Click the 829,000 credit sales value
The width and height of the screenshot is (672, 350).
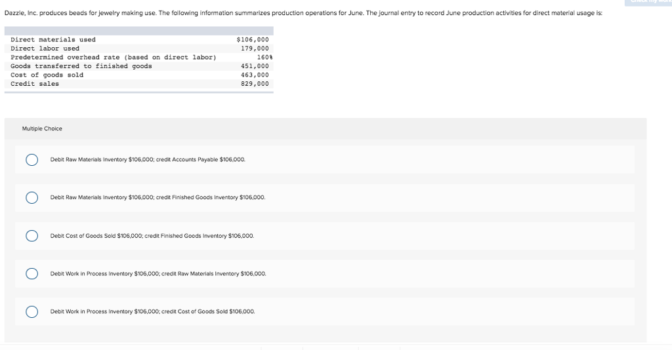tap(255, 84)
